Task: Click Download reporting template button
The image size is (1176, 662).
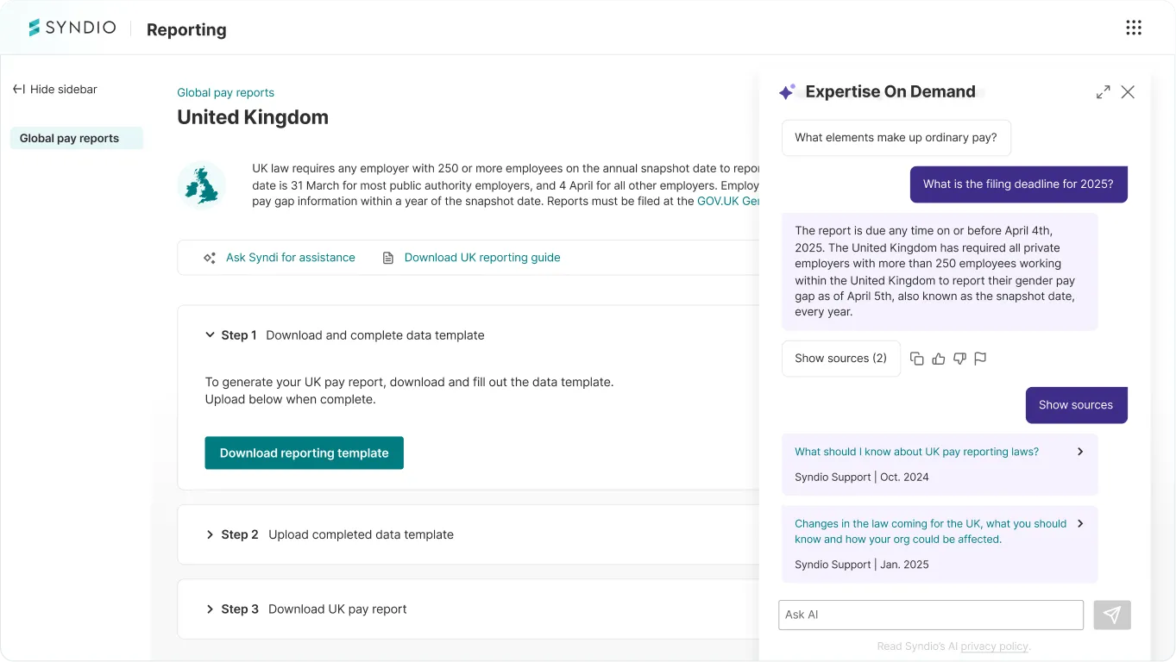Action: point(304,453)
